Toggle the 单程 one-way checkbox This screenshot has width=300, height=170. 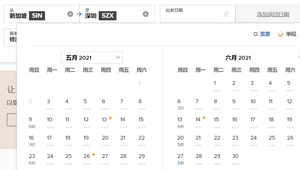point(280,34)
